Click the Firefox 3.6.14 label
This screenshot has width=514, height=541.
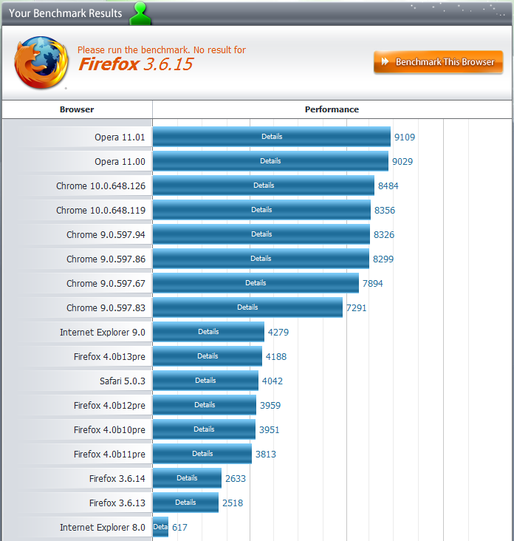[117, 479]
